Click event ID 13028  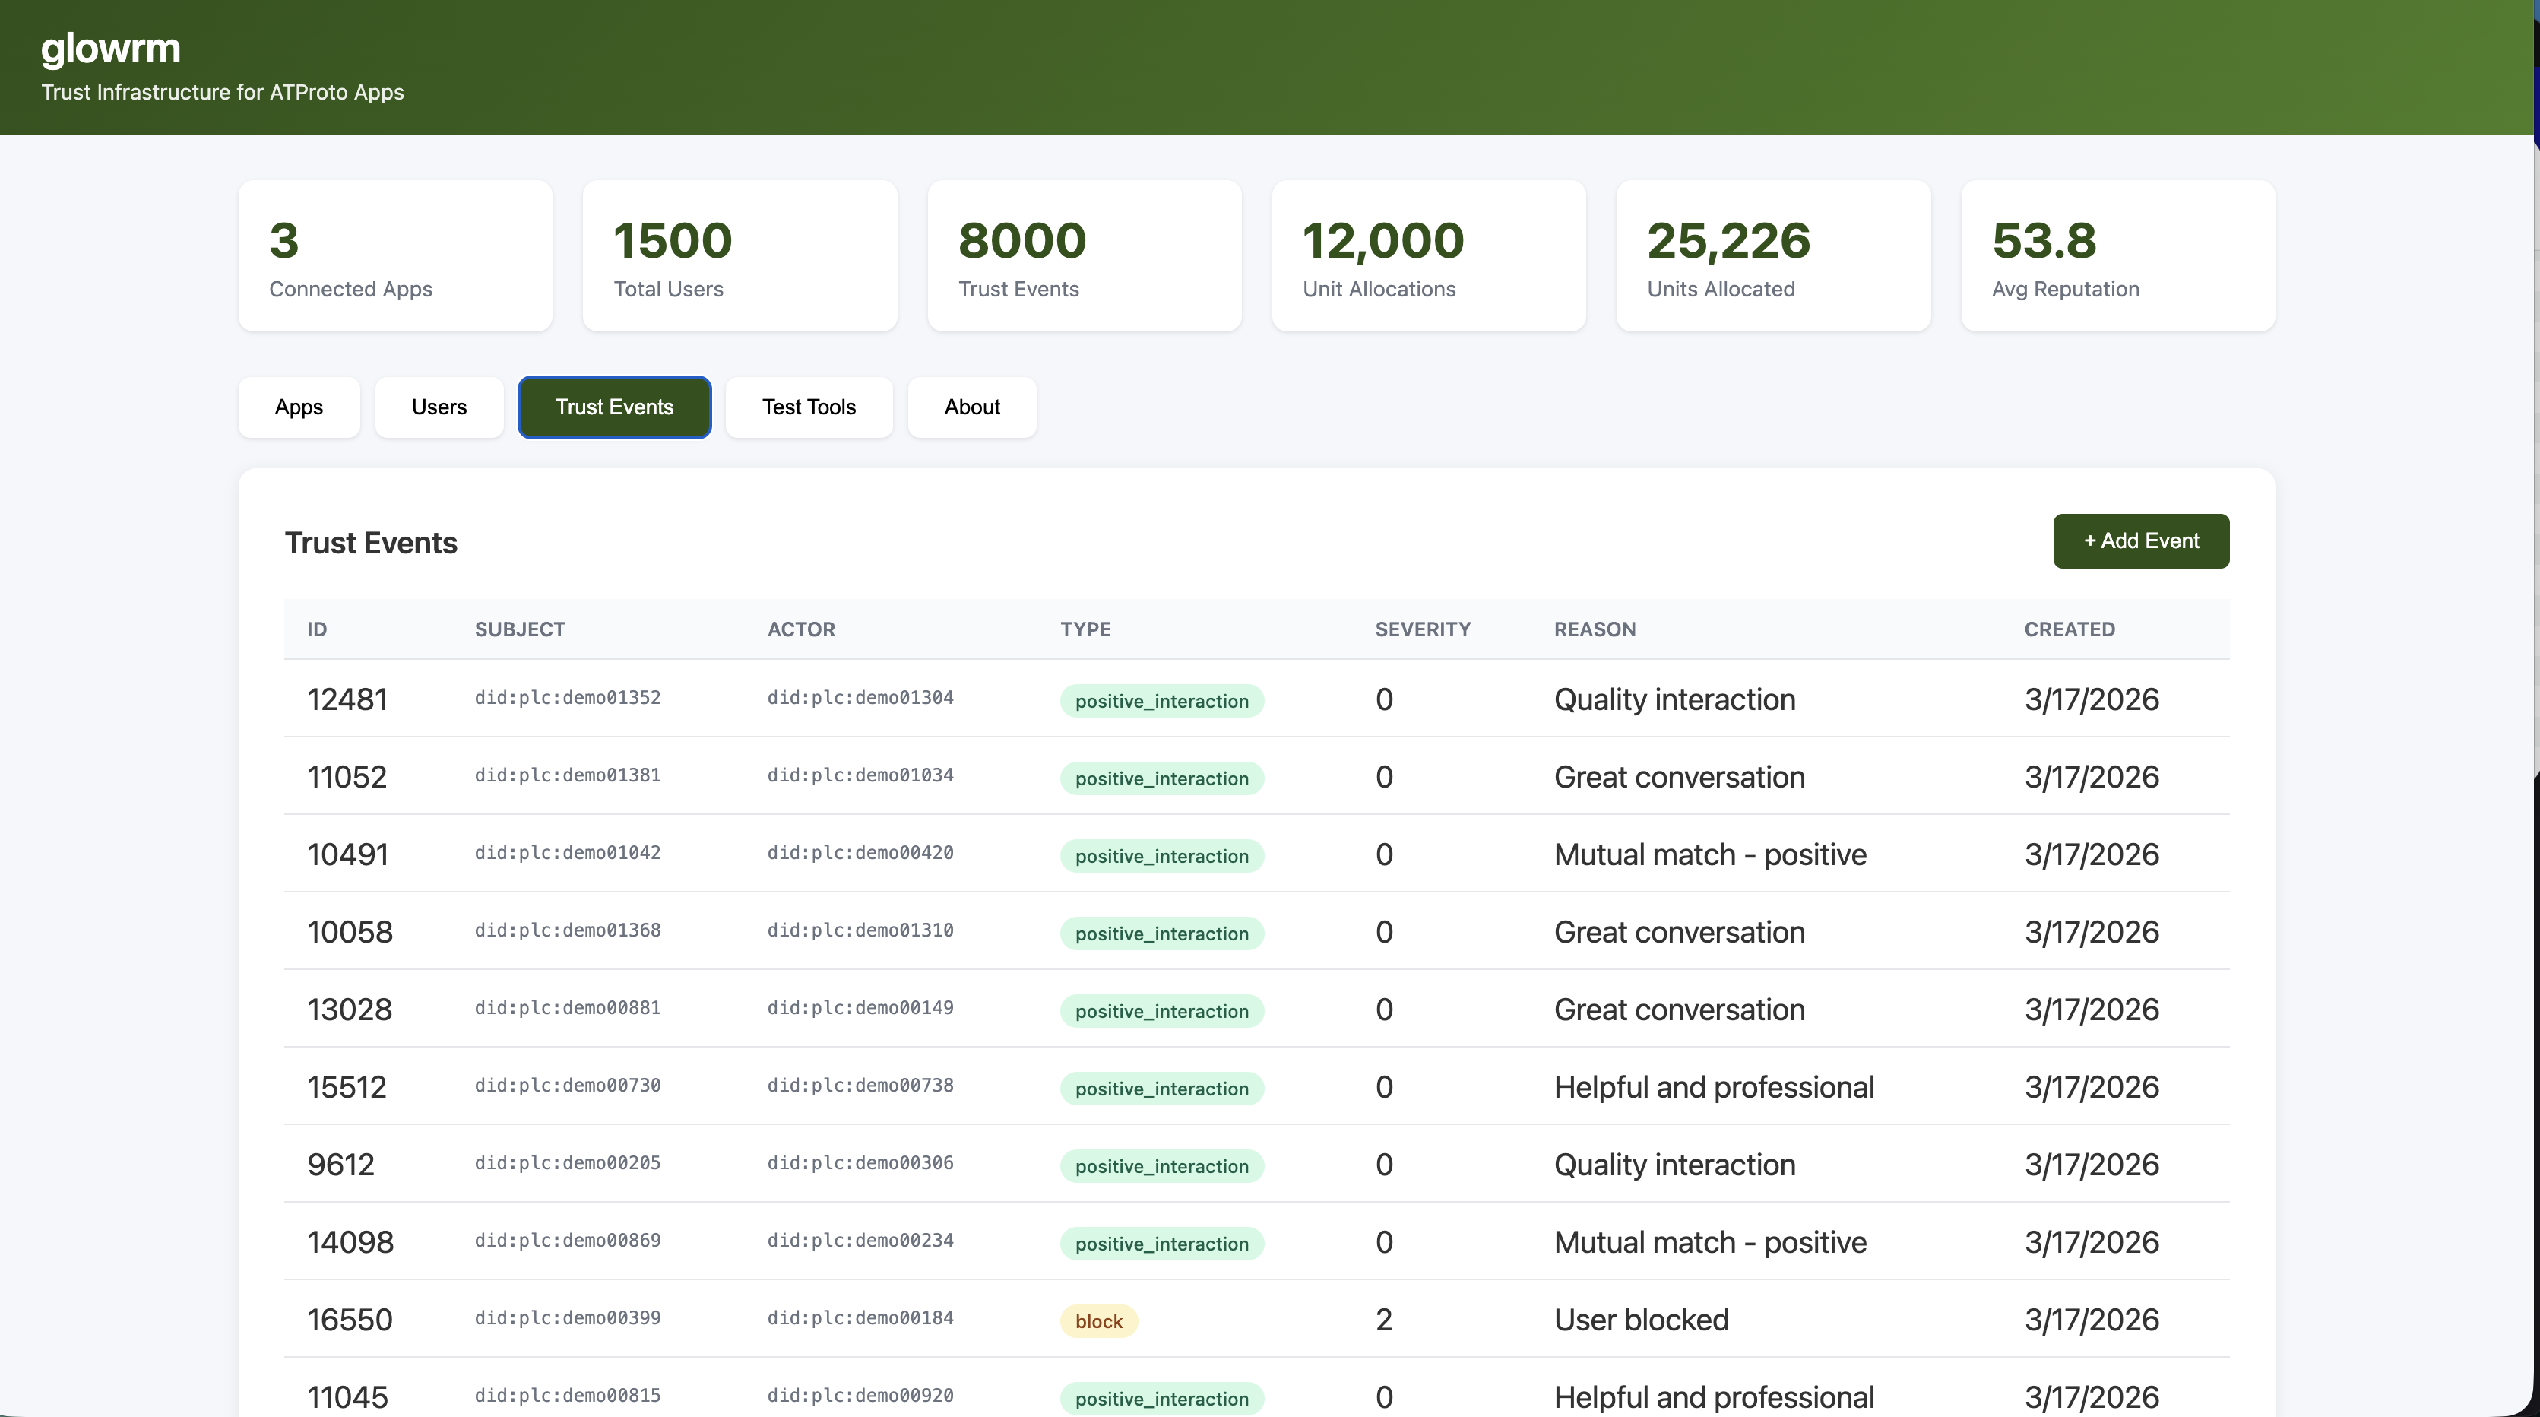350,1010
